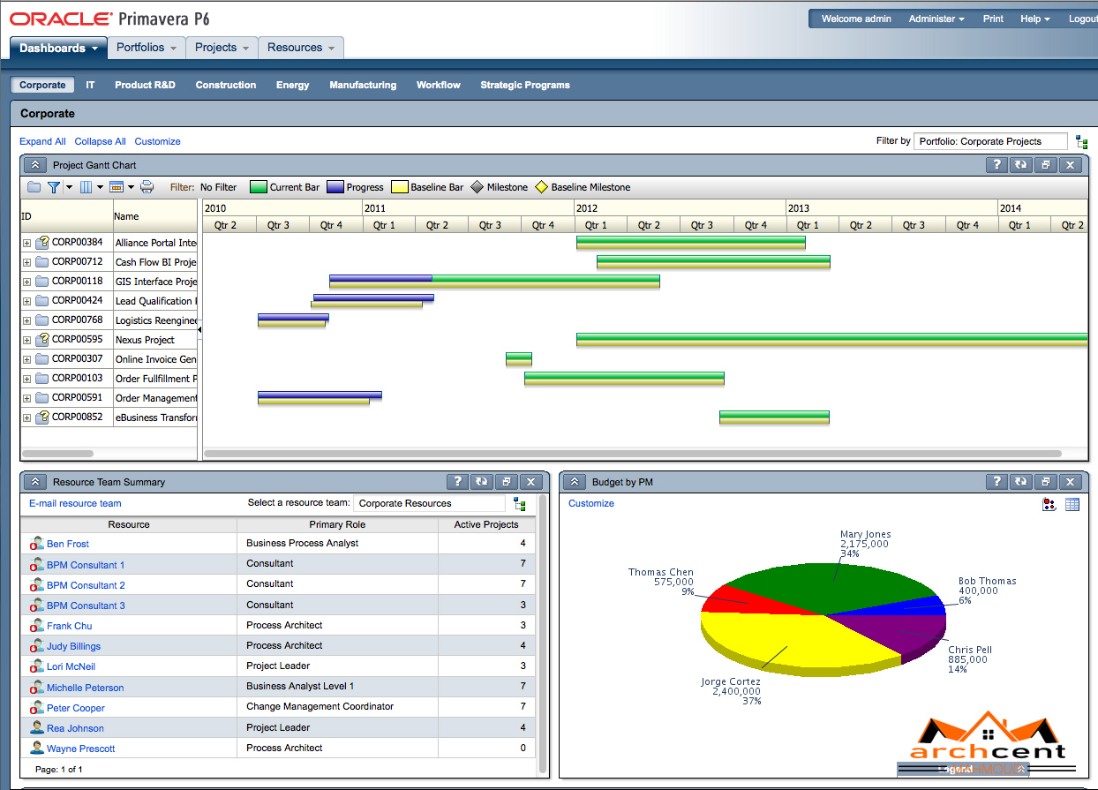Viewport: 1098px width, 790px height.
Task: Click the filter funnel icon in Gantt toolbar
Action: [x=54, y=187]
